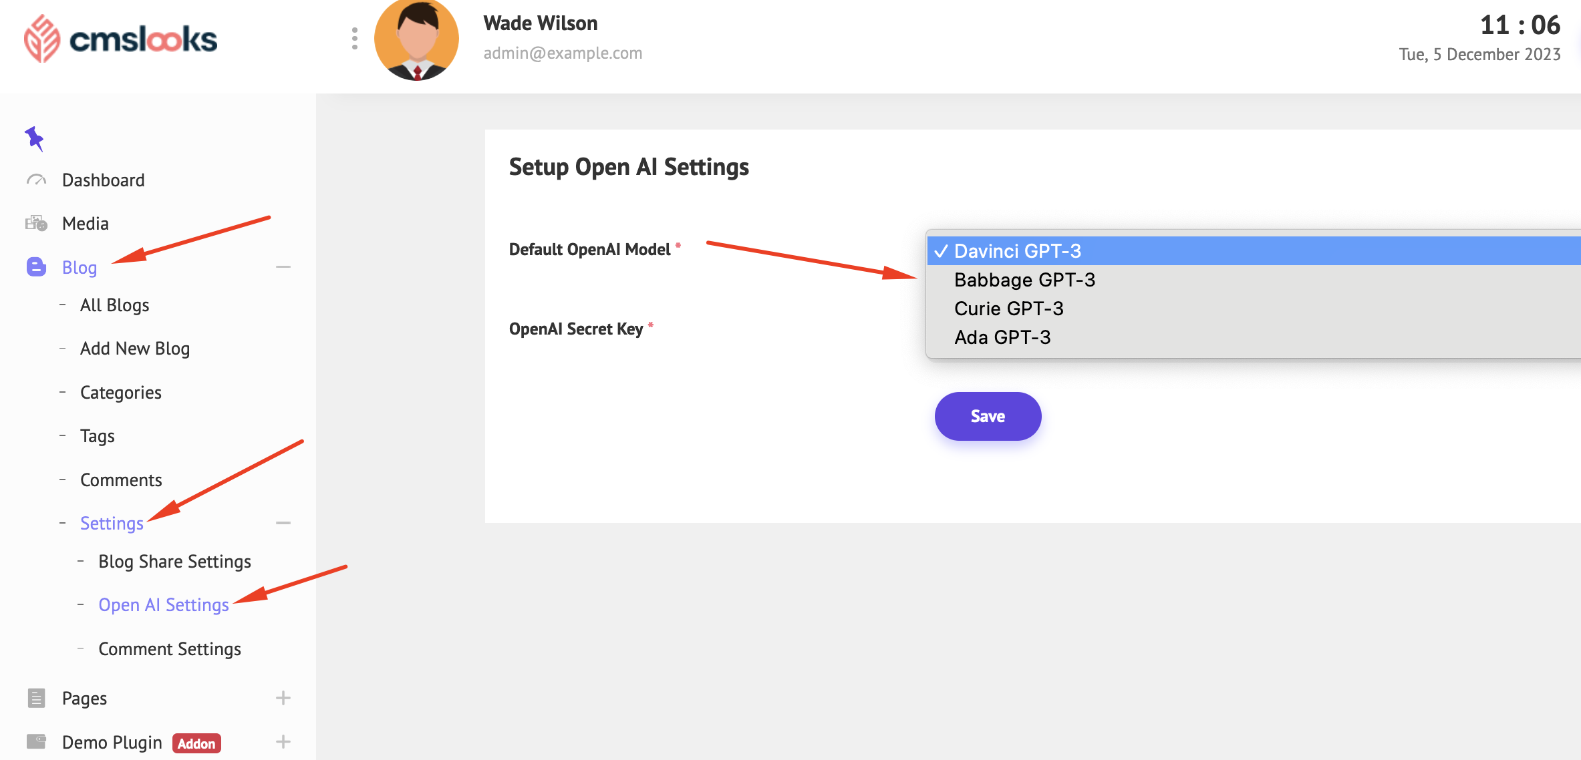Screen dimensions: 1581x760
Task: Collapse the Blog section with minus icon
Action: pos(283,267)
